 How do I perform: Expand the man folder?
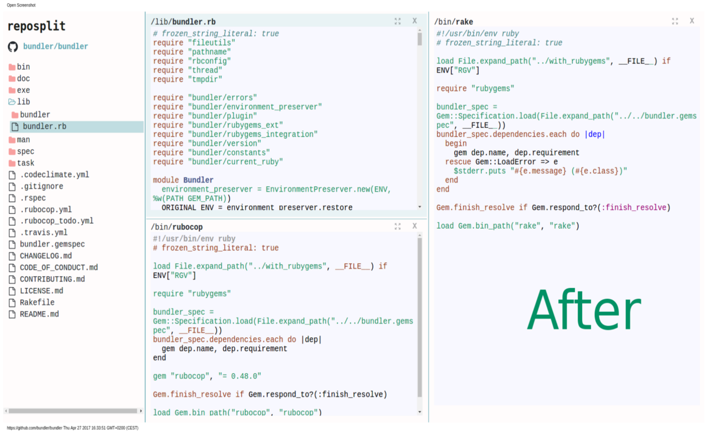pos(19,140)
